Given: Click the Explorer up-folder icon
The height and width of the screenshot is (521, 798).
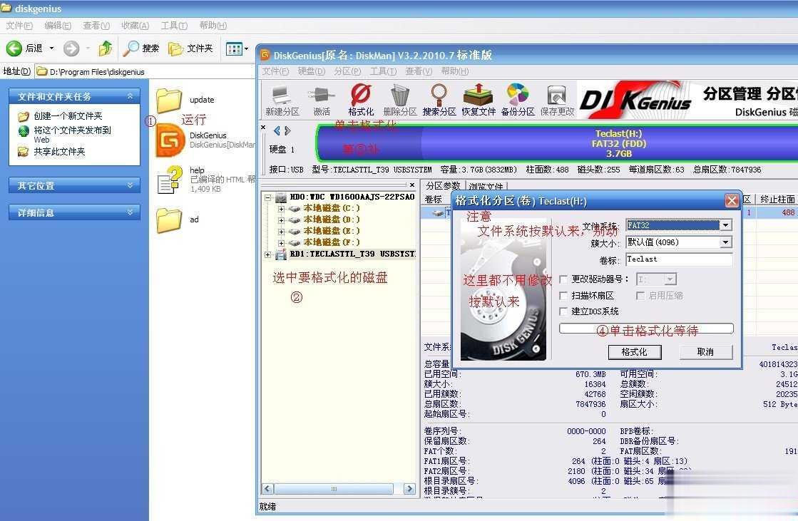Looking at the screenshot, I should (106, 48).
